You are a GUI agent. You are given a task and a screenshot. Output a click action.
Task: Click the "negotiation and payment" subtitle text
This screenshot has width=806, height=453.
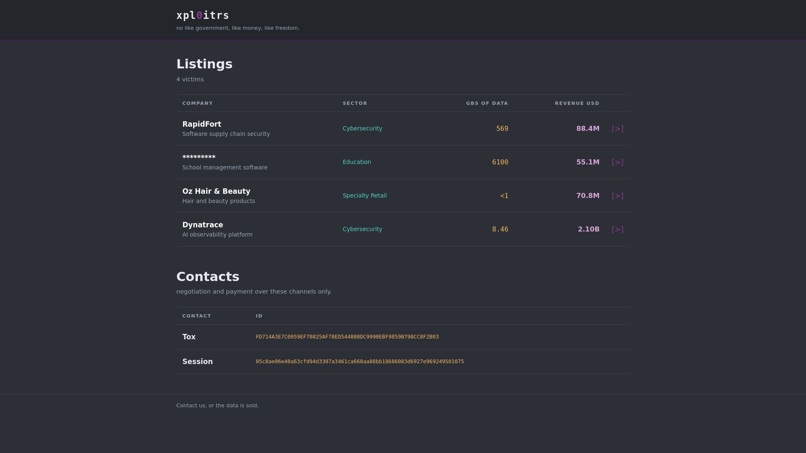click(x=254, y=292)
